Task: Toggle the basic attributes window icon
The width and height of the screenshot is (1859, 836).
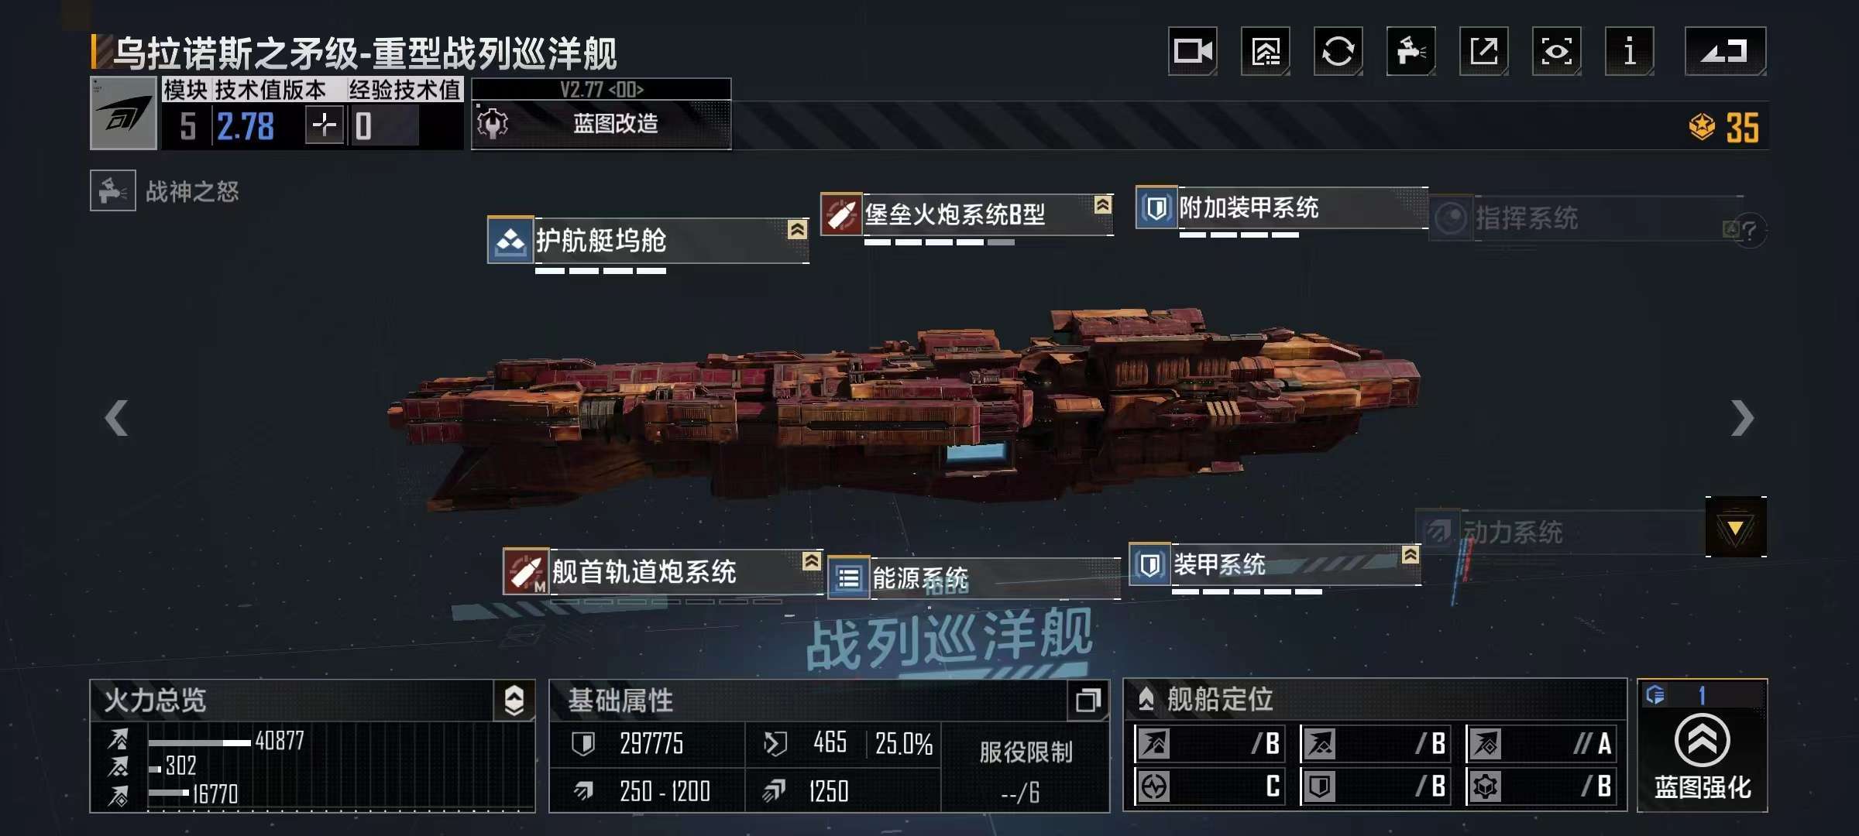Action: [1088, 701]
